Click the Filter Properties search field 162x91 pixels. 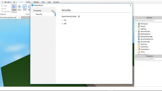[148, 59]
